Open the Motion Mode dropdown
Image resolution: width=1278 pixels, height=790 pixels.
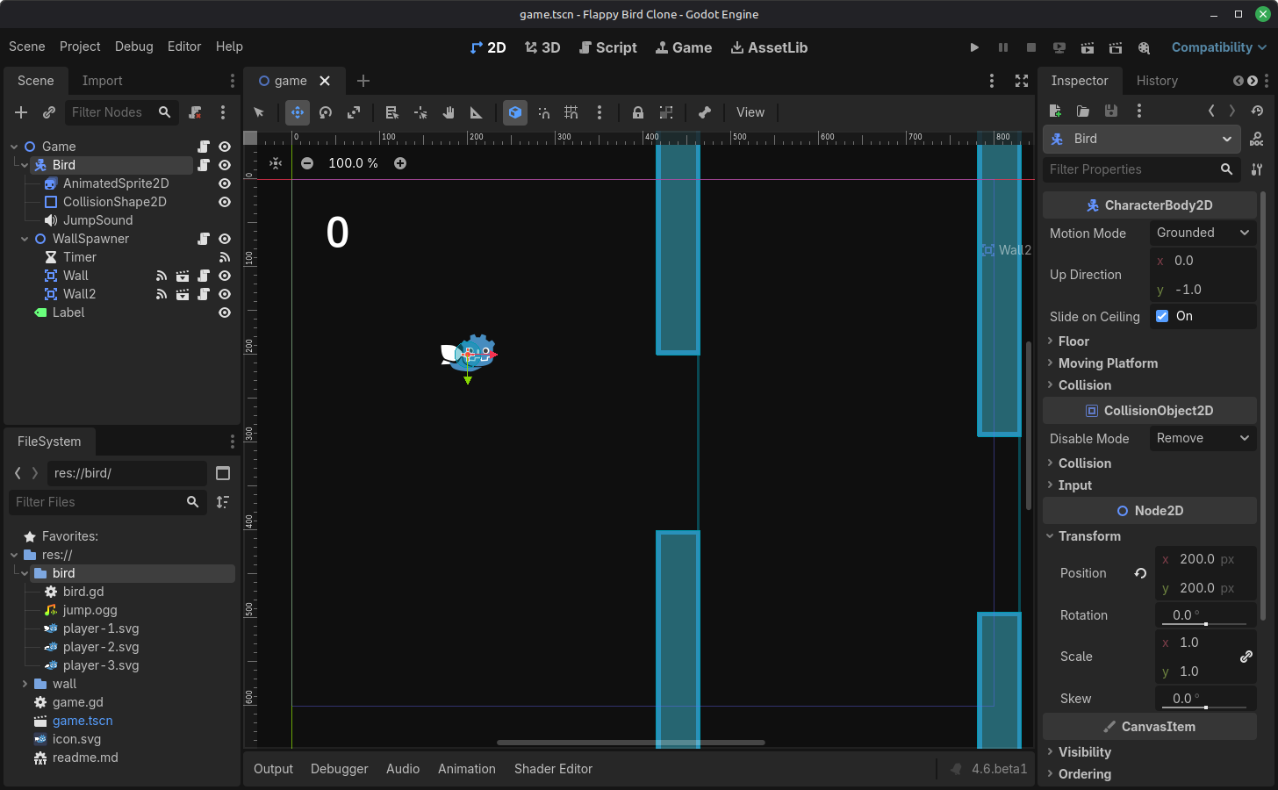pos(1203,233)
